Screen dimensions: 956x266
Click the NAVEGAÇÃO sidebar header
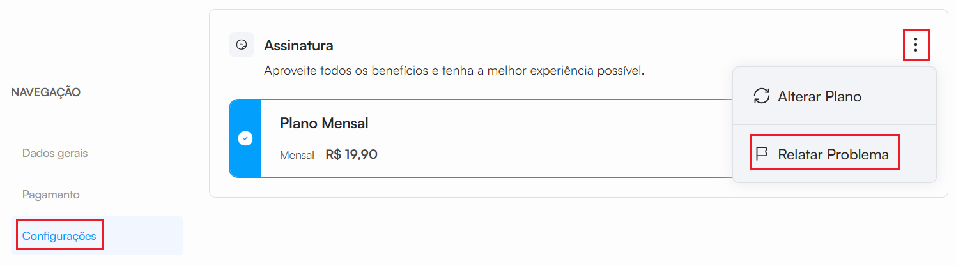point(46,92)
